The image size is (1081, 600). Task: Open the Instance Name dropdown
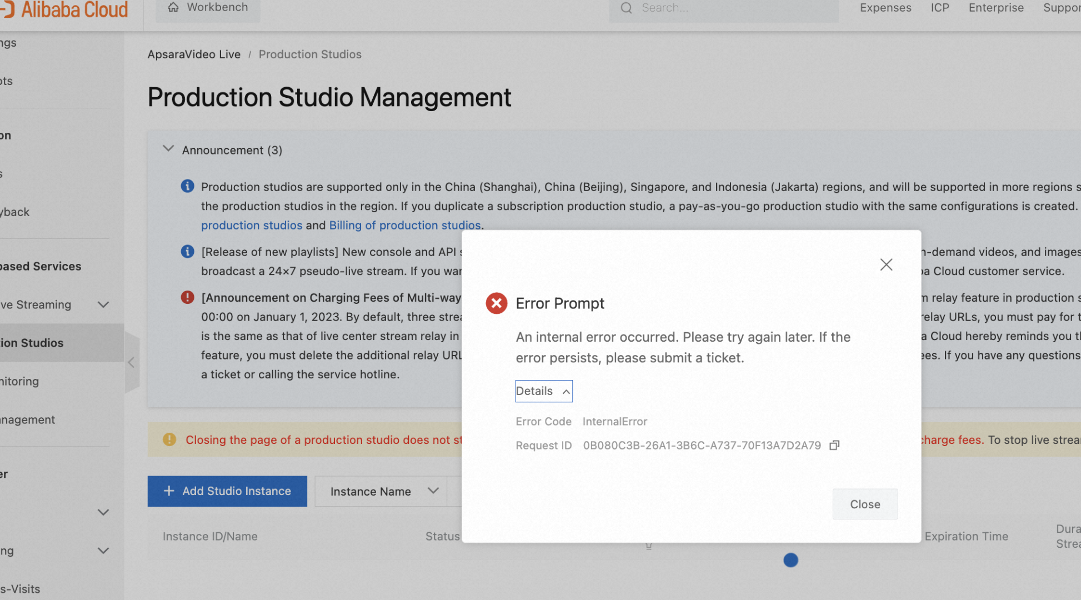coord(381,491)
